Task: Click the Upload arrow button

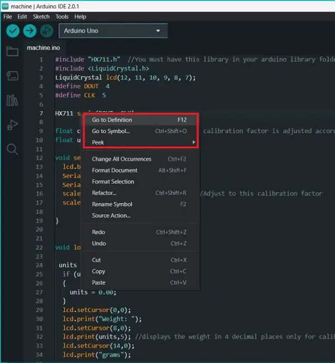Action: [30, 31]
